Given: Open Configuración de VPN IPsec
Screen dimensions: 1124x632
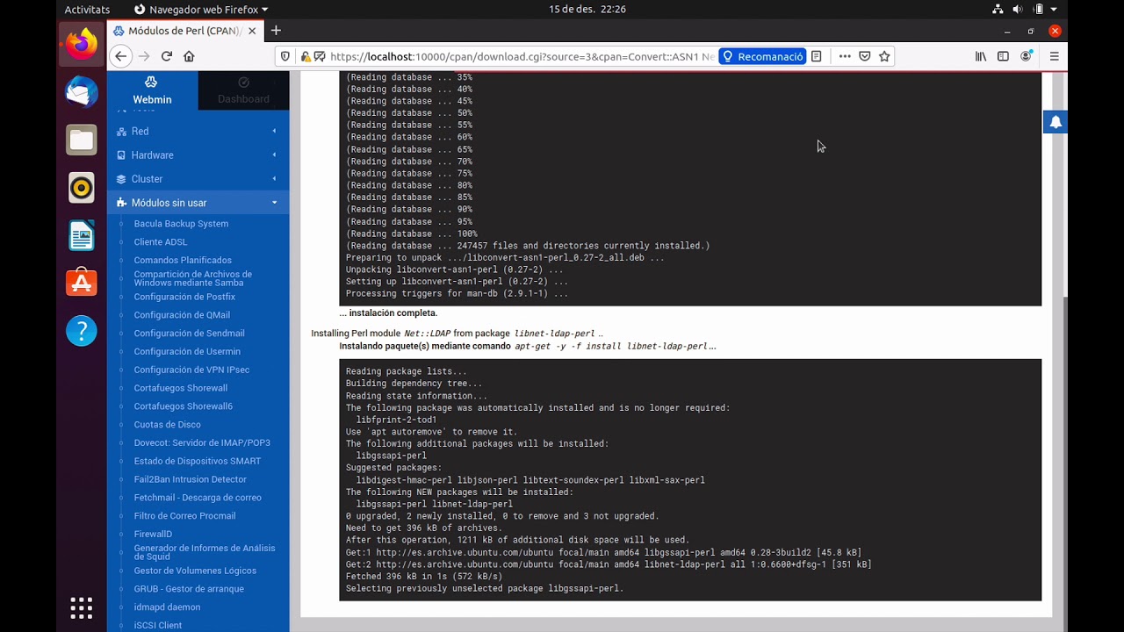Looking at the screenshot, I should [x=191, y=370].
